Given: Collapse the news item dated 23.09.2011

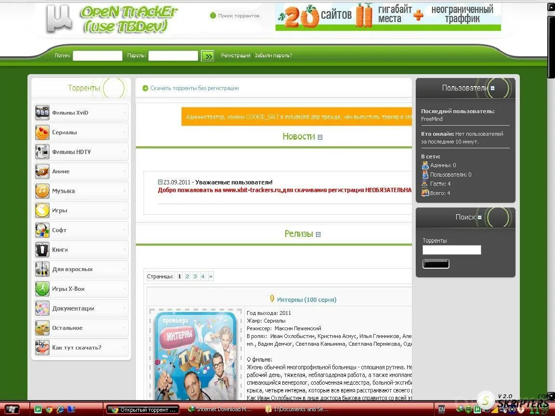Looking at the screenshot, I should tap(160, 182).
